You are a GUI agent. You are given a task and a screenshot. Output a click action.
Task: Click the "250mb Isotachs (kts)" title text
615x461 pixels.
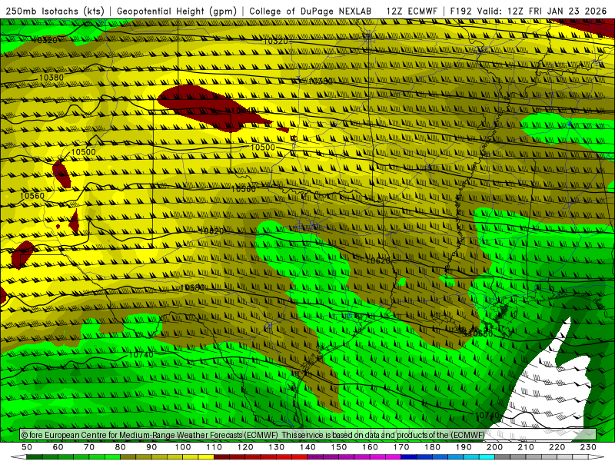pos(55,11)
